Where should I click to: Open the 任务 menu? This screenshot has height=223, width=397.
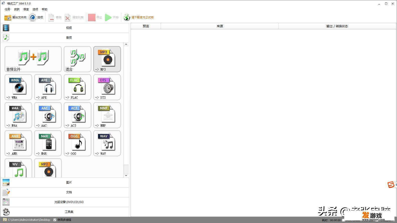tap(8, 9)
